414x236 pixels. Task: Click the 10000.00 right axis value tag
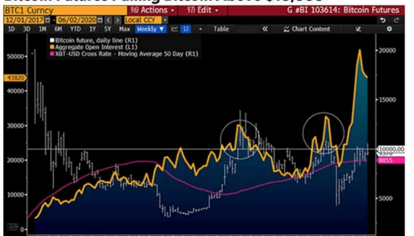click(x=391, y=149)
